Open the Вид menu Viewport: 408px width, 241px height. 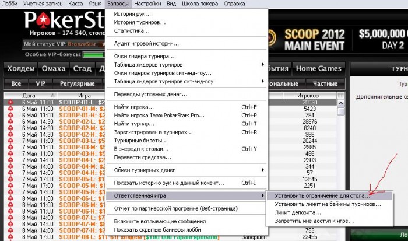tap(171, 4)
